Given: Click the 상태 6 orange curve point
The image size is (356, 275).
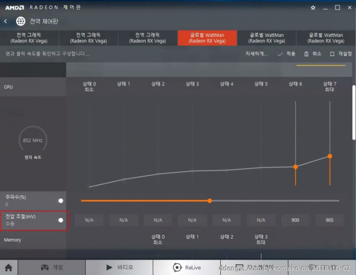Looking at the screenshot, I should (x=295, y=167).
